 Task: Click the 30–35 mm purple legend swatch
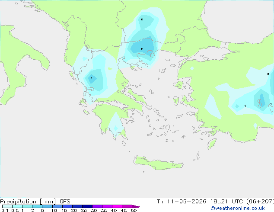(x=97, y=206)
